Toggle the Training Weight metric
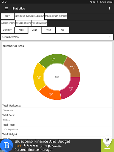The height and width of the screenshot is (152, 114). (39, 23)
